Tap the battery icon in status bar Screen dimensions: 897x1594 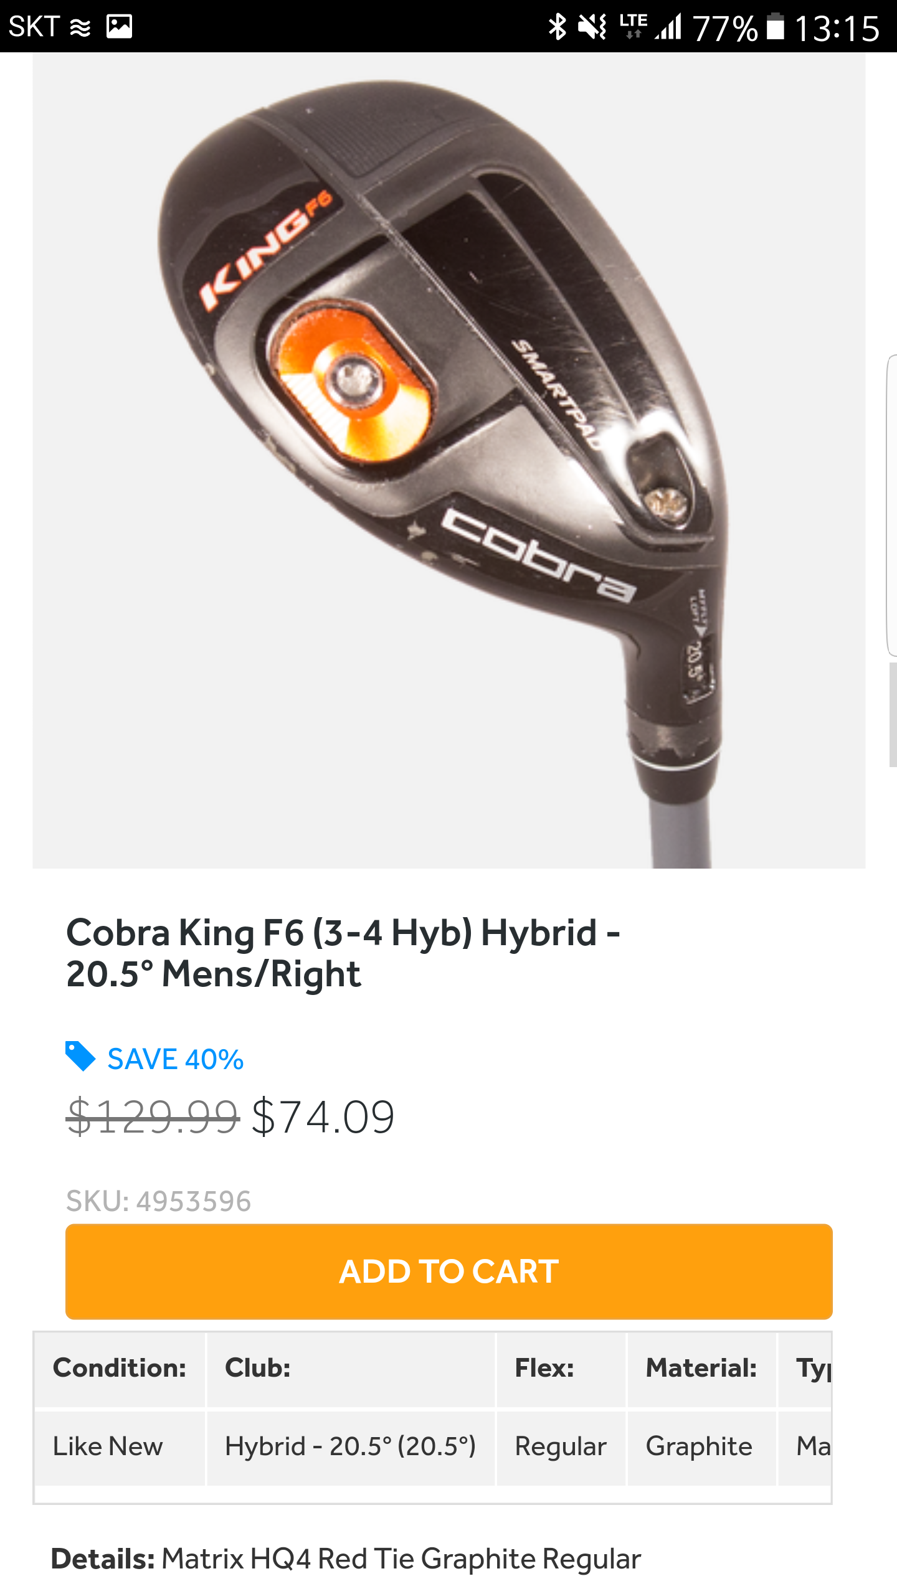pyautogui.click(x=775, y=27)
